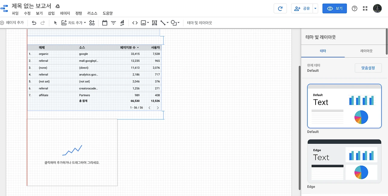Open the 파일 menu

[x=15, y=13]
